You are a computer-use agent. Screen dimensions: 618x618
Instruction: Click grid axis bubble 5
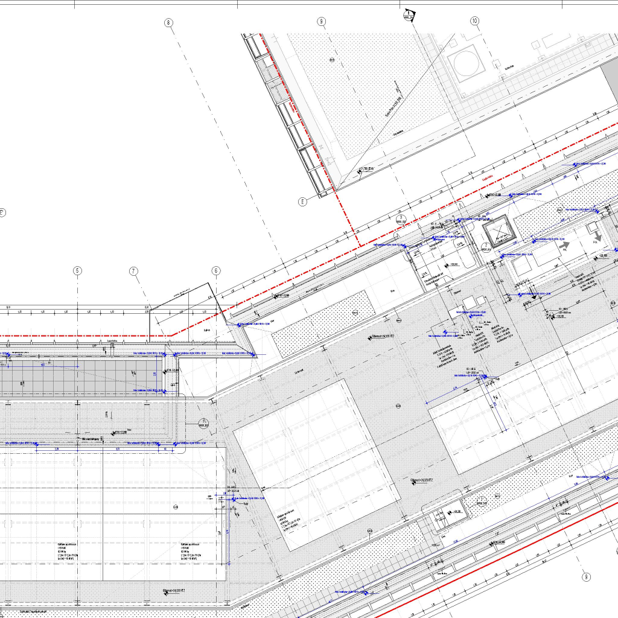pyautogui.click(x=77, y=271)
